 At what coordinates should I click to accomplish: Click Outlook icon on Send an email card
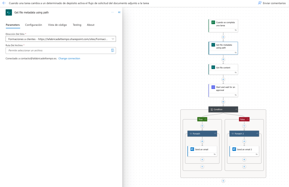click(x=192, y=149)
